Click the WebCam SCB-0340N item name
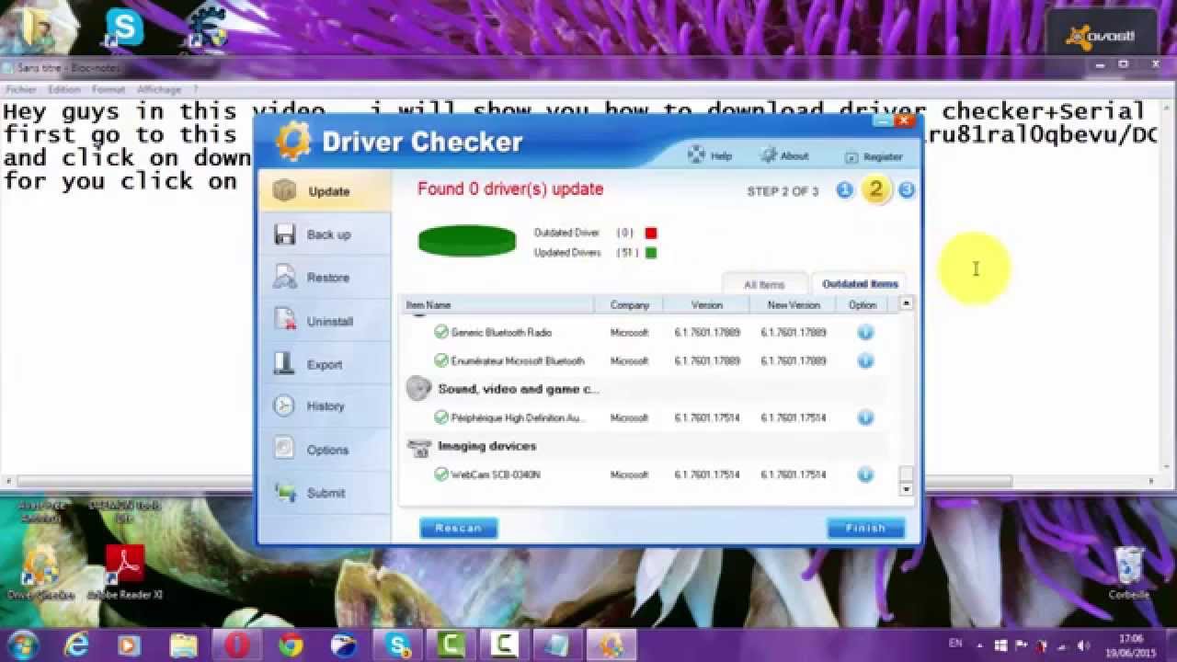 [x=496, y=475]
